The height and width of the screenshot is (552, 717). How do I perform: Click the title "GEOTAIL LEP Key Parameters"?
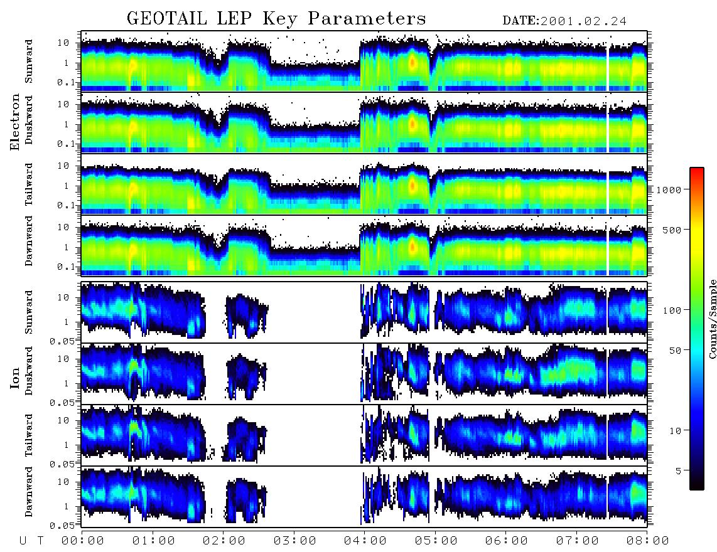point(276,19)
